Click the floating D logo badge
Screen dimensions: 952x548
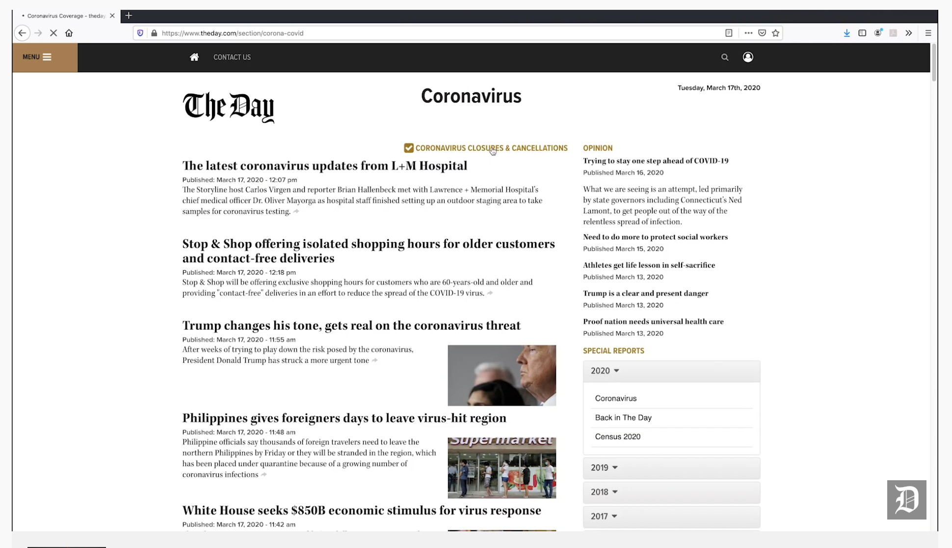pyautogui.click(x=906, y=499)
